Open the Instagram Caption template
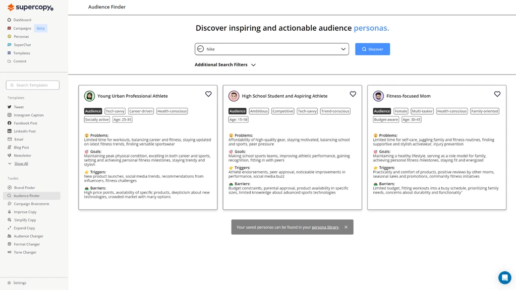The image size is (516, 290). tap(28, 115)
